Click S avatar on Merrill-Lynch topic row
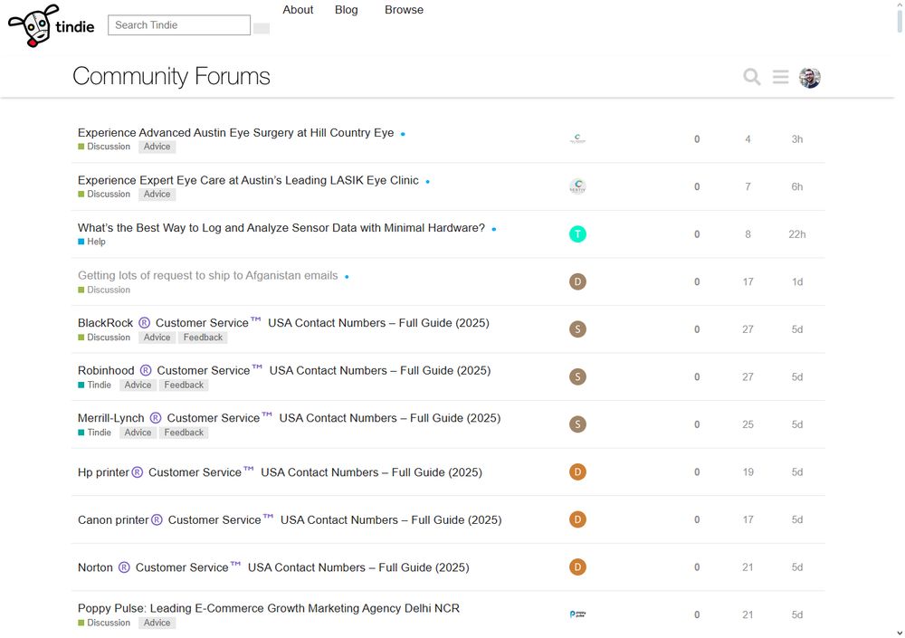This screenshot has height=638, width=905. 577,424
